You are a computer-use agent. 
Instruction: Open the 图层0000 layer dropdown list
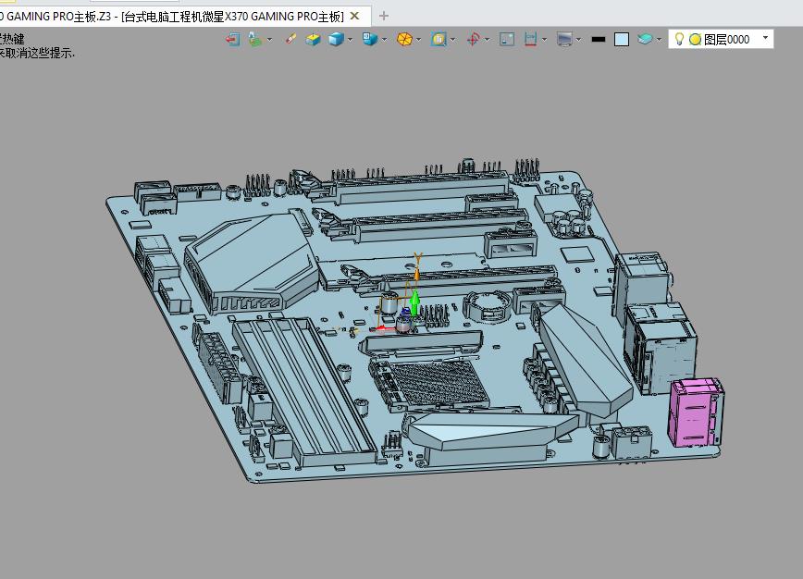[x=766, y=38]
